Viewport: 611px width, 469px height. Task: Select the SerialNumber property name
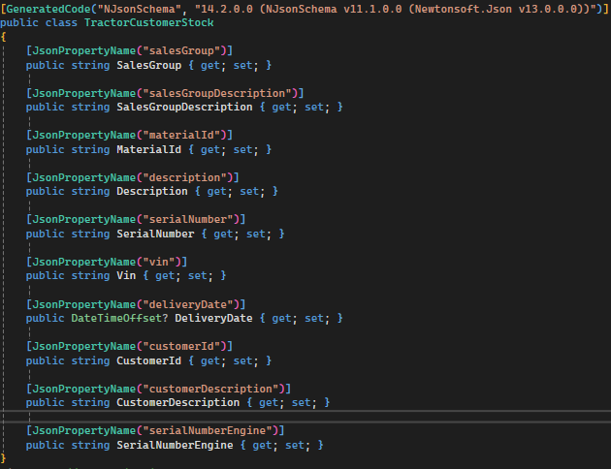[155, 234]
